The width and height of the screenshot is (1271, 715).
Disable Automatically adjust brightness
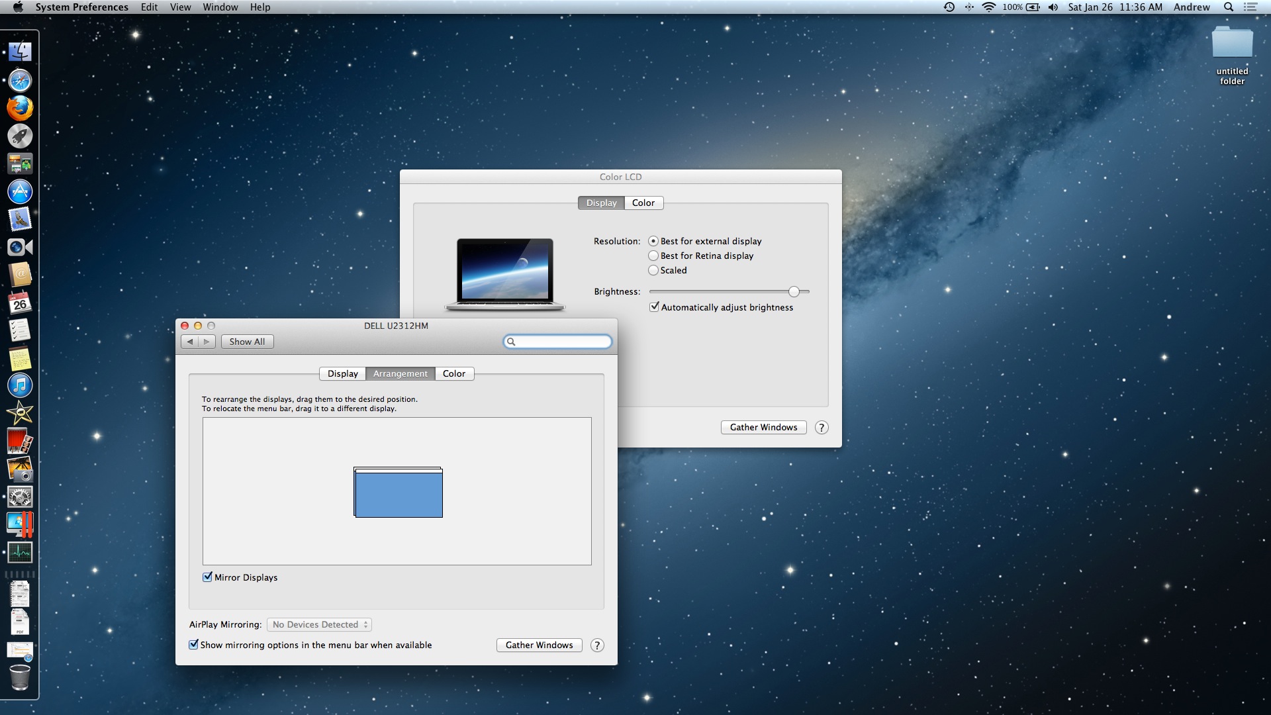click(x=654, y=307)
